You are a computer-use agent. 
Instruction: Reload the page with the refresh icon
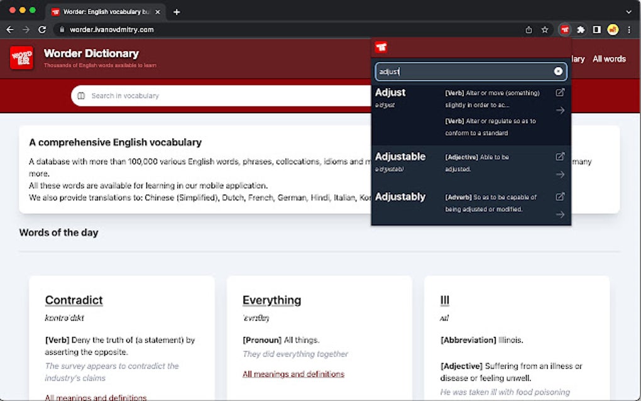[x=42, y=29]
